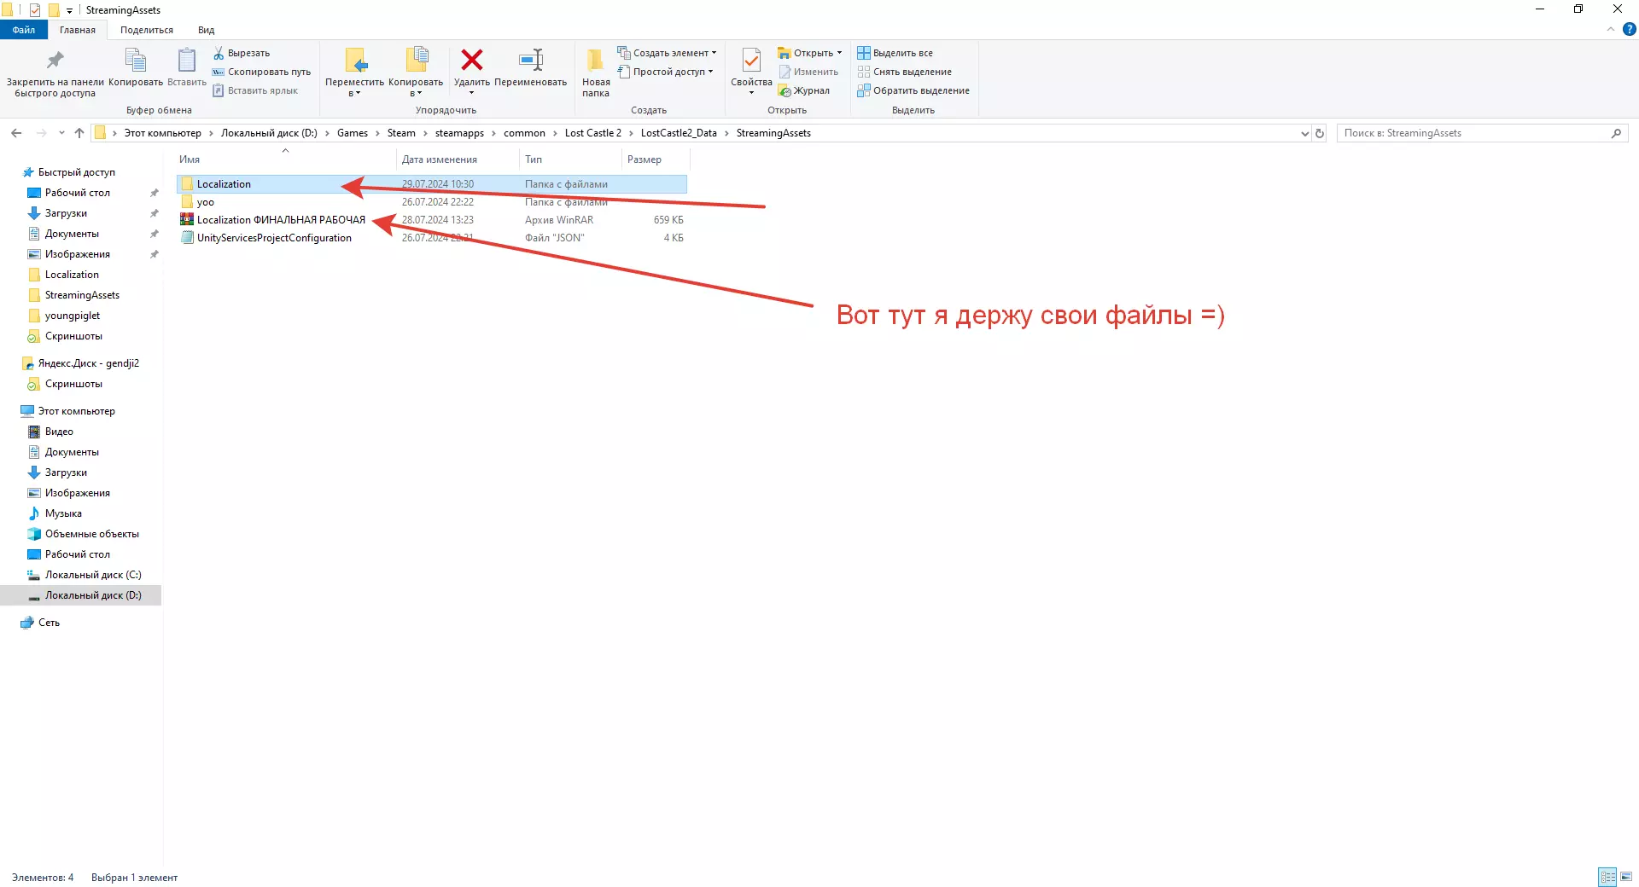
Task: Expand the Easy access (Простой доступ) menu
Action: (666, 72)
